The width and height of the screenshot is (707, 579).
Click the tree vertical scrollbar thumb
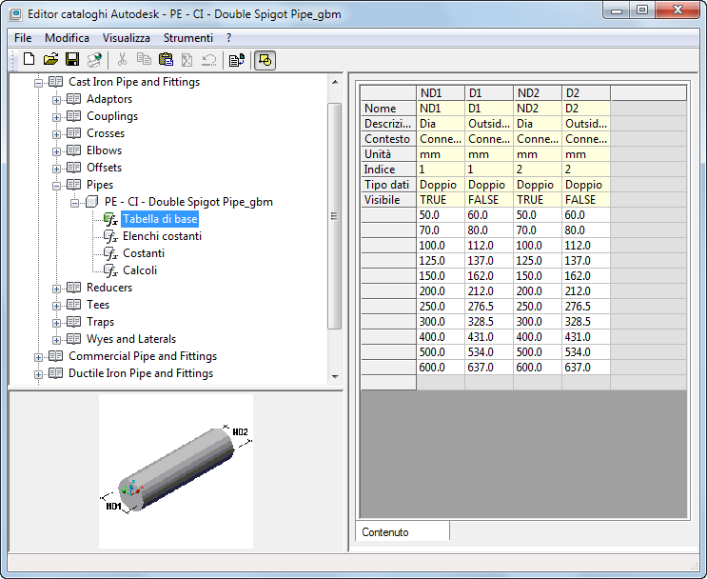[x=335, y=216]
